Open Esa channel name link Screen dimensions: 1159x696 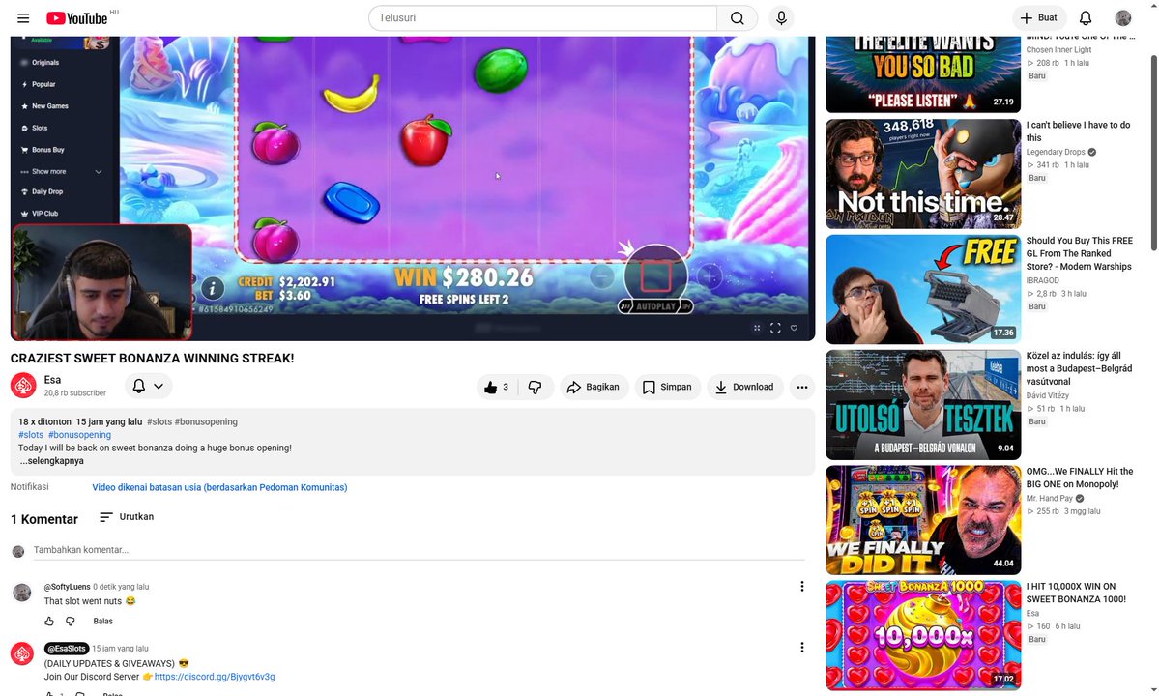click(52, 380)
